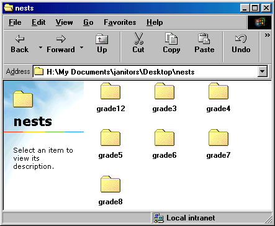Click the window resize grip corner
Screen dimensions: 275x226
tap(269, 219)
